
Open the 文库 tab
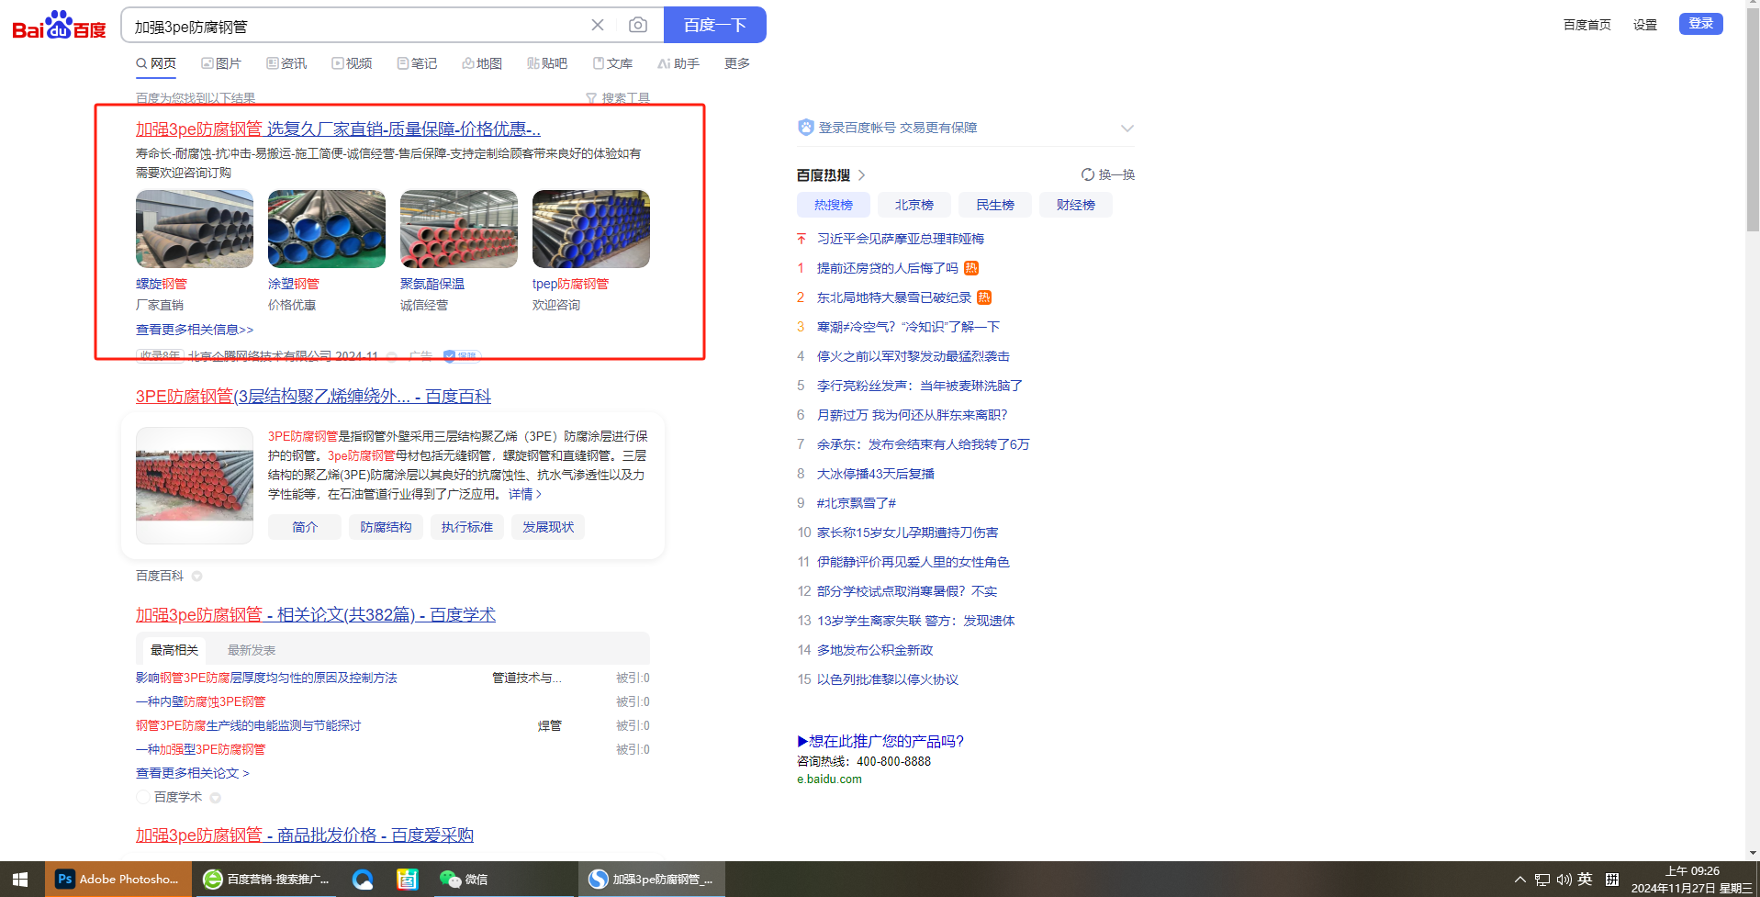coord(612,63)
